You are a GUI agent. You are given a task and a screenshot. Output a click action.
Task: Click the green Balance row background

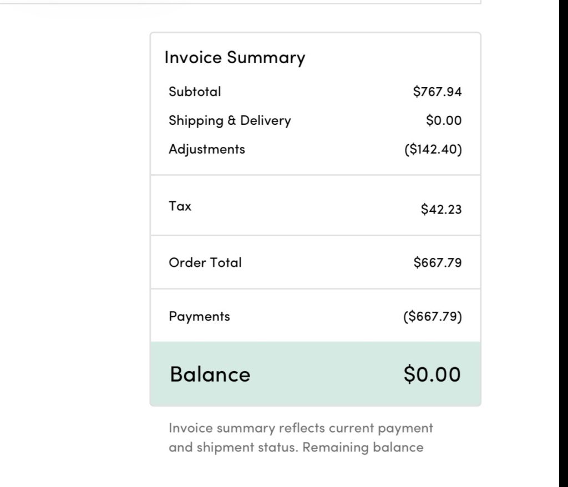[x=316, y=374]
